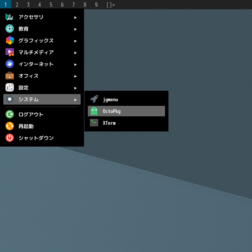The image size is (252, 252).
Task: Click the Office (オフィス) briefcase icon
Action: [10, 76]
